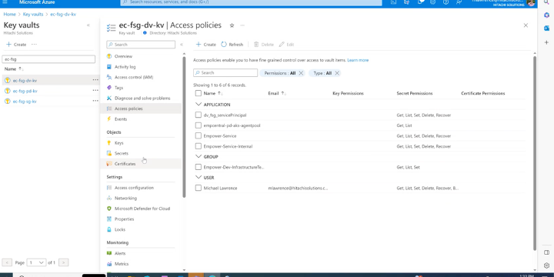Close the Access policies blade
The height and width of the screenshot is (277, 554).
coord(526,25)
